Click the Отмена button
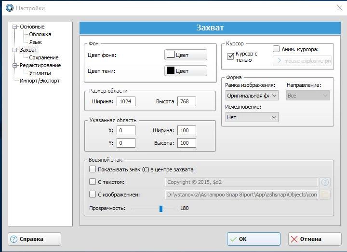 pos(315,239)
